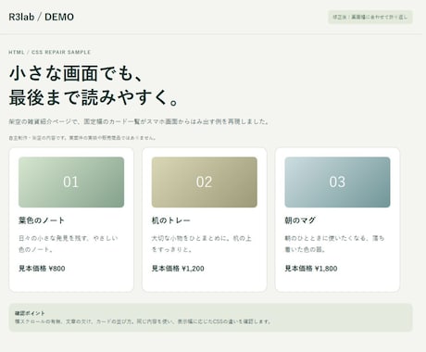Click the product title 葉色のノート
The image size is (426, 352).
(x=42, y=220)
